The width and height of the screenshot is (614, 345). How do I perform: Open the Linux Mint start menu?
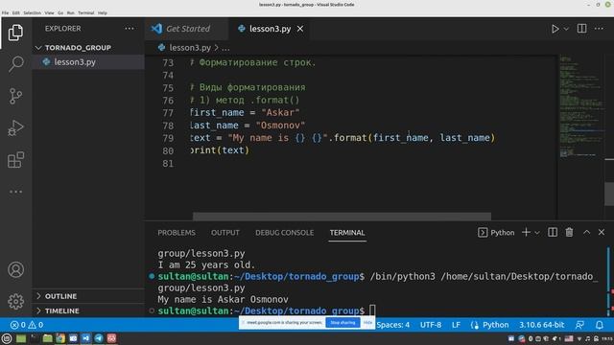tap(7, 338)
